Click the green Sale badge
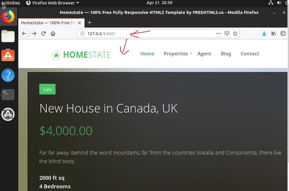 point(47,89)
